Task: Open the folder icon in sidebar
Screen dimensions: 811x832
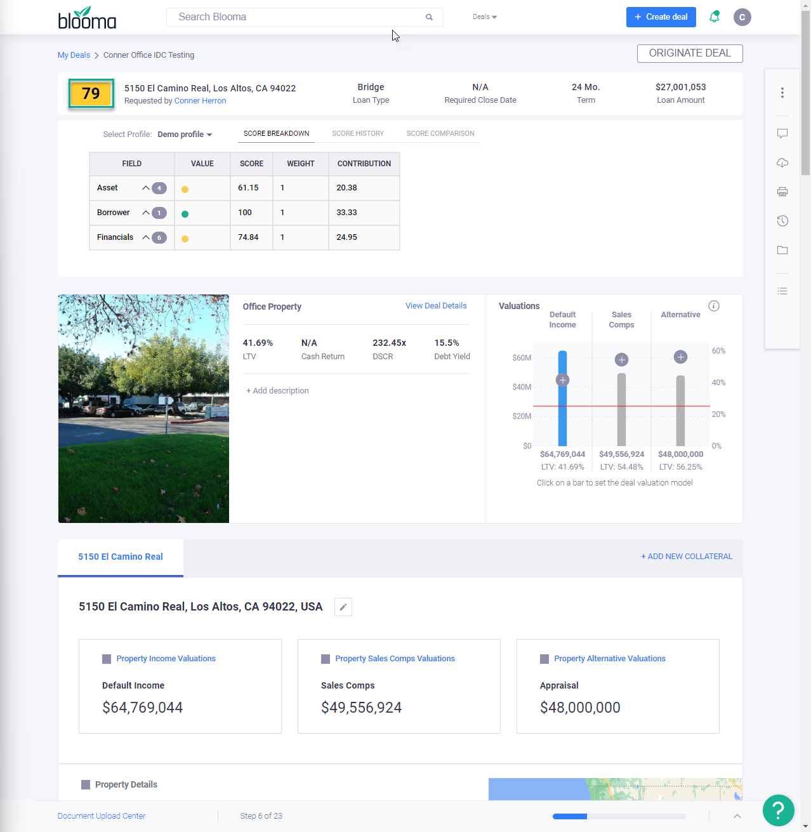Action: (x=782, y=250)
